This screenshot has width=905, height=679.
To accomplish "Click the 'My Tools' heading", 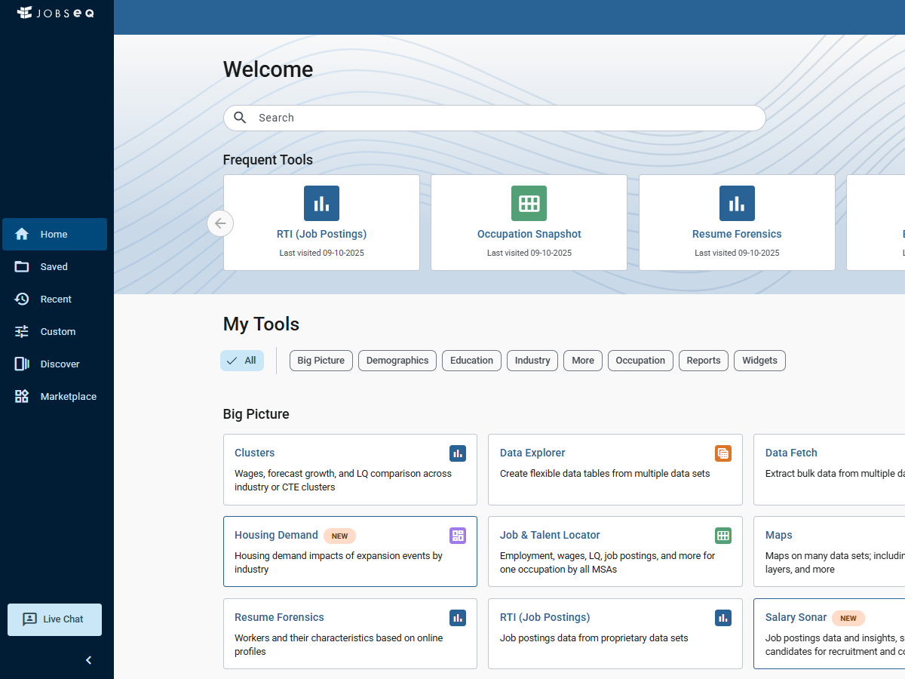I will (x=261, y=324).
